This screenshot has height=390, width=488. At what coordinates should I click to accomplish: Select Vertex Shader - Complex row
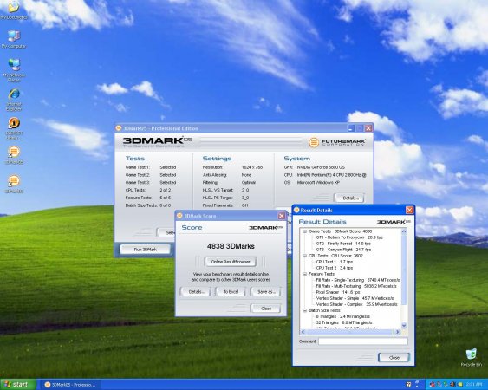[356, 304]
